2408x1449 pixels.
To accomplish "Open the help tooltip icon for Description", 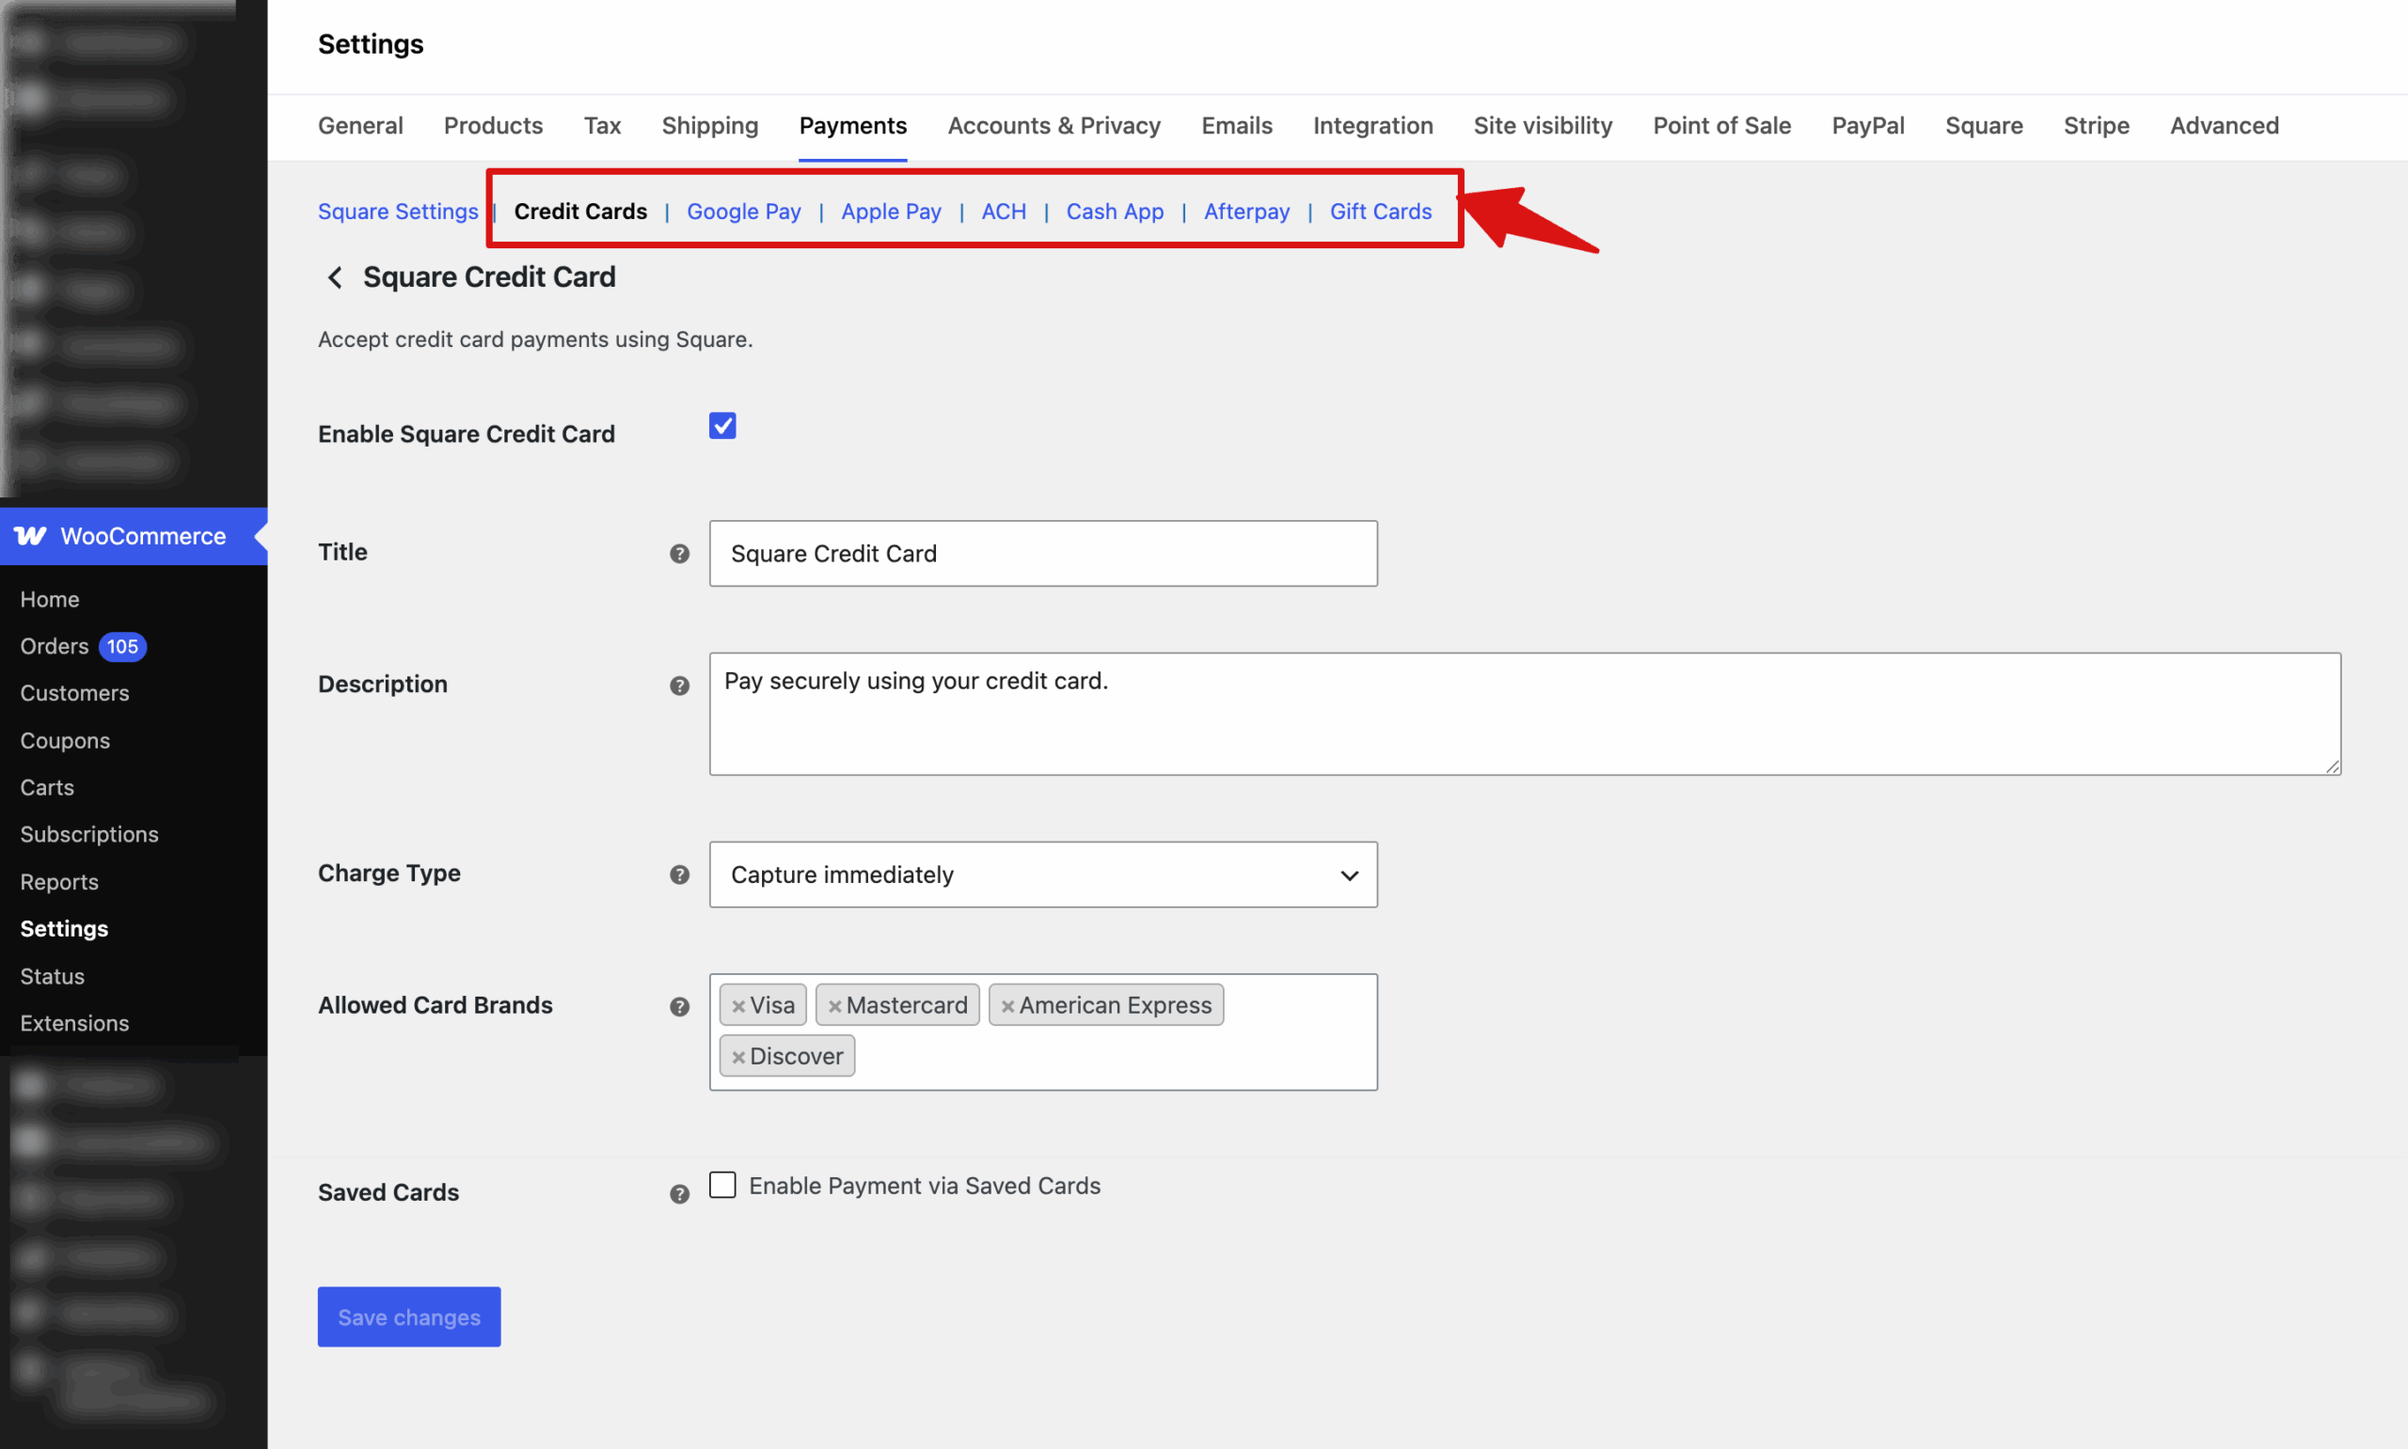I will (680, 685).
